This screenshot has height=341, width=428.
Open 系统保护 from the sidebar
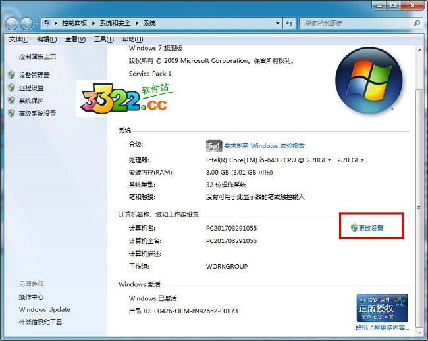(x=32, y=101)
